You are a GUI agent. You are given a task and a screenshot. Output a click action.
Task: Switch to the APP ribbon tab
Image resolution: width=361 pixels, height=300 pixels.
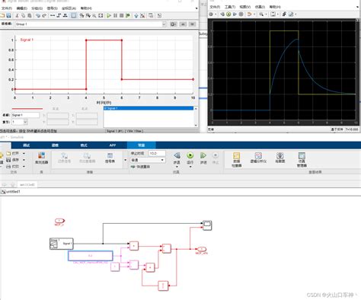coord(113,145)
